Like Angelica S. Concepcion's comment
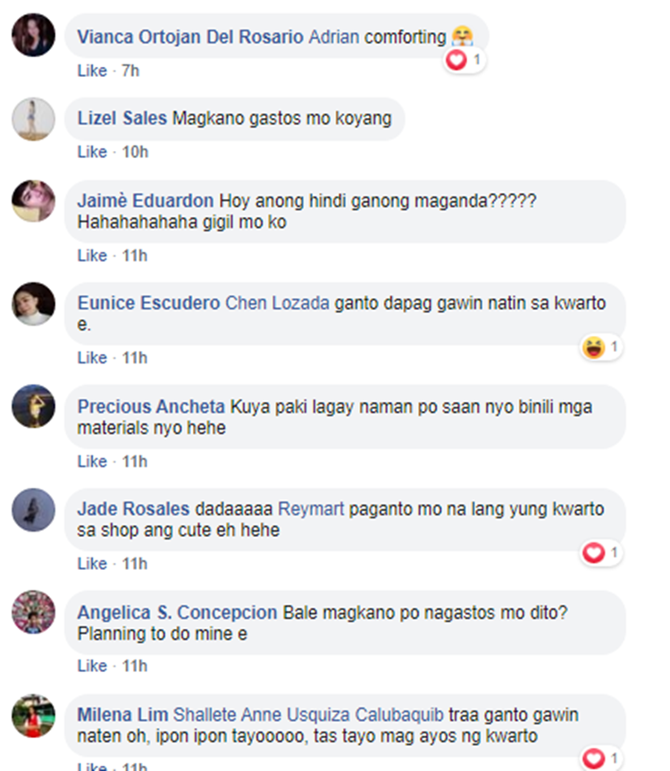The image size is (670, 771). (92, 666)
